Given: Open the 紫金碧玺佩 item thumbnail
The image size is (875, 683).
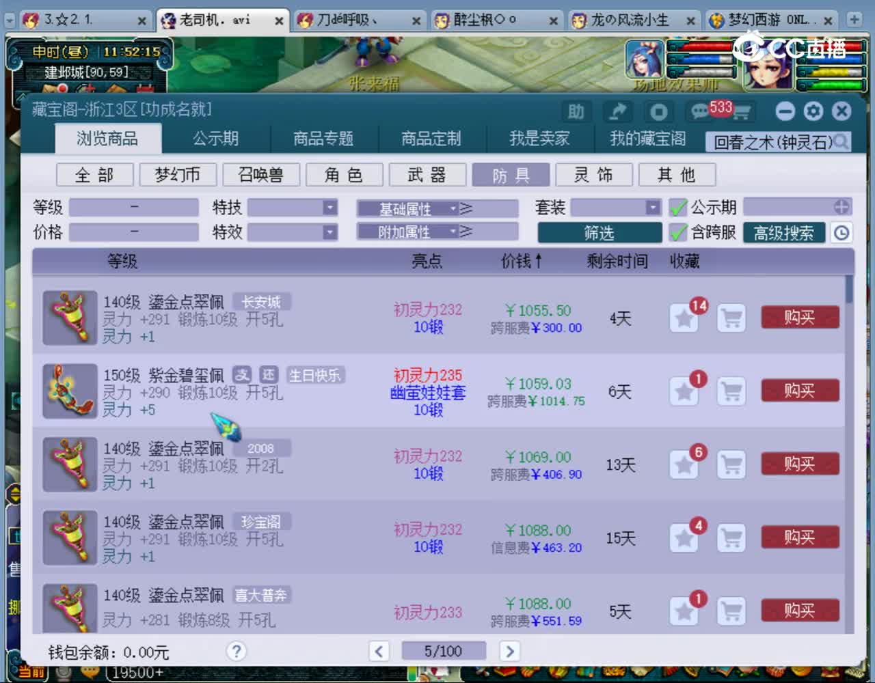Looking at the screenshot, I should [x=70, y=391].
